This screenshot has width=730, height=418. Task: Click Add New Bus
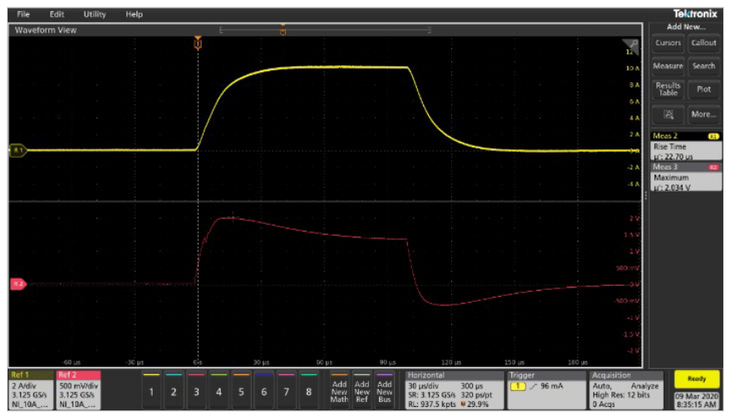click(385, 390)
